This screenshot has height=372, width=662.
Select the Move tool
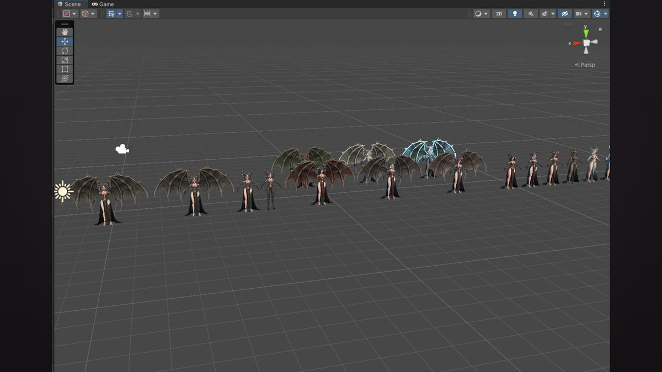(65, 41)
